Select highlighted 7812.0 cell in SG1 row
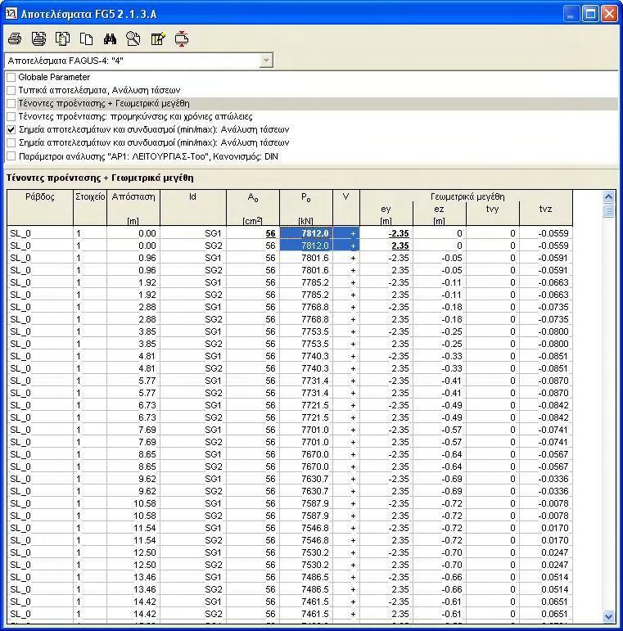Viewport: 623px width, 631px height. click(x=306, y=233)
